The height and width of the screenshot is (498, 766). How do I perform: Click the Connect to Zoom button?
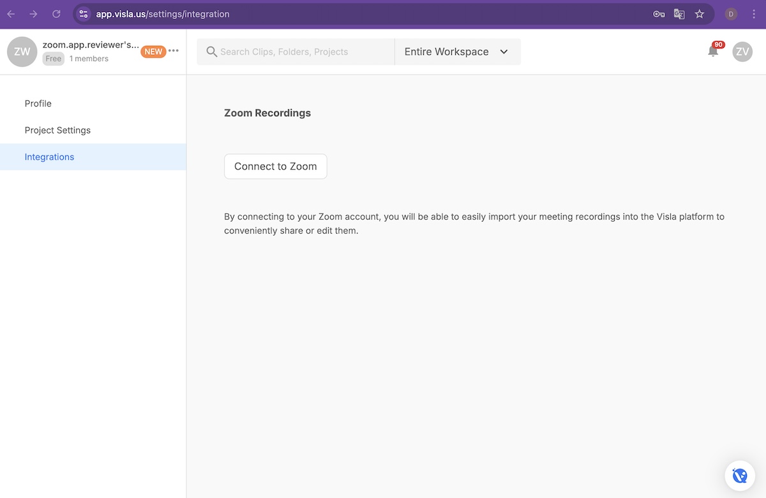(x=276, y=167)
